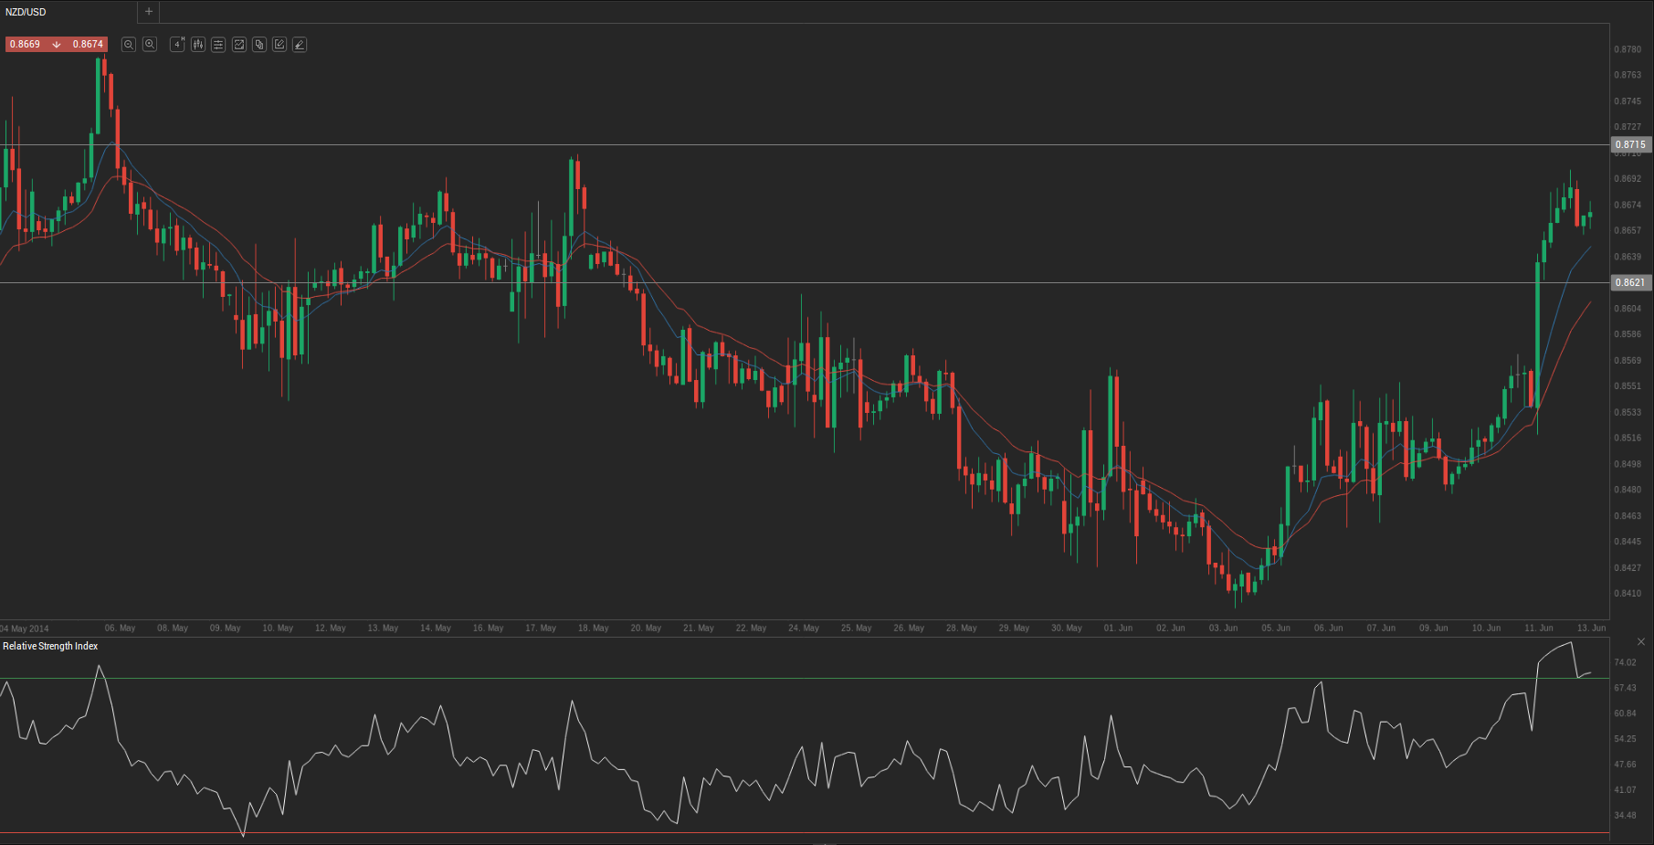The width and height of the screenshot is (1654, 845).
Task: Click the 0.8410 price axis label
Action: pyautogui.click(x=1628, y=594)
